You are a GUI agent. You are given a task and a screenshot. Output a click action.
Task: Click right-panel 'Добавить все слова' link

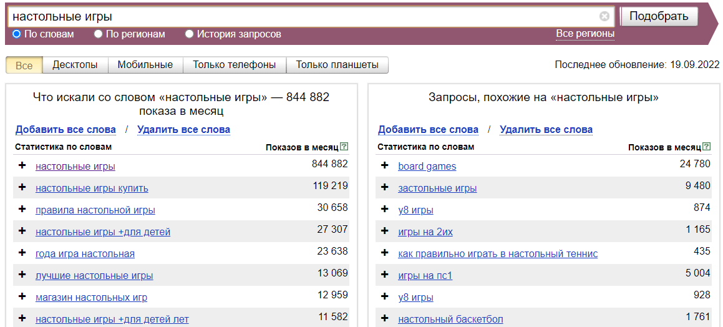coord(429,130)
